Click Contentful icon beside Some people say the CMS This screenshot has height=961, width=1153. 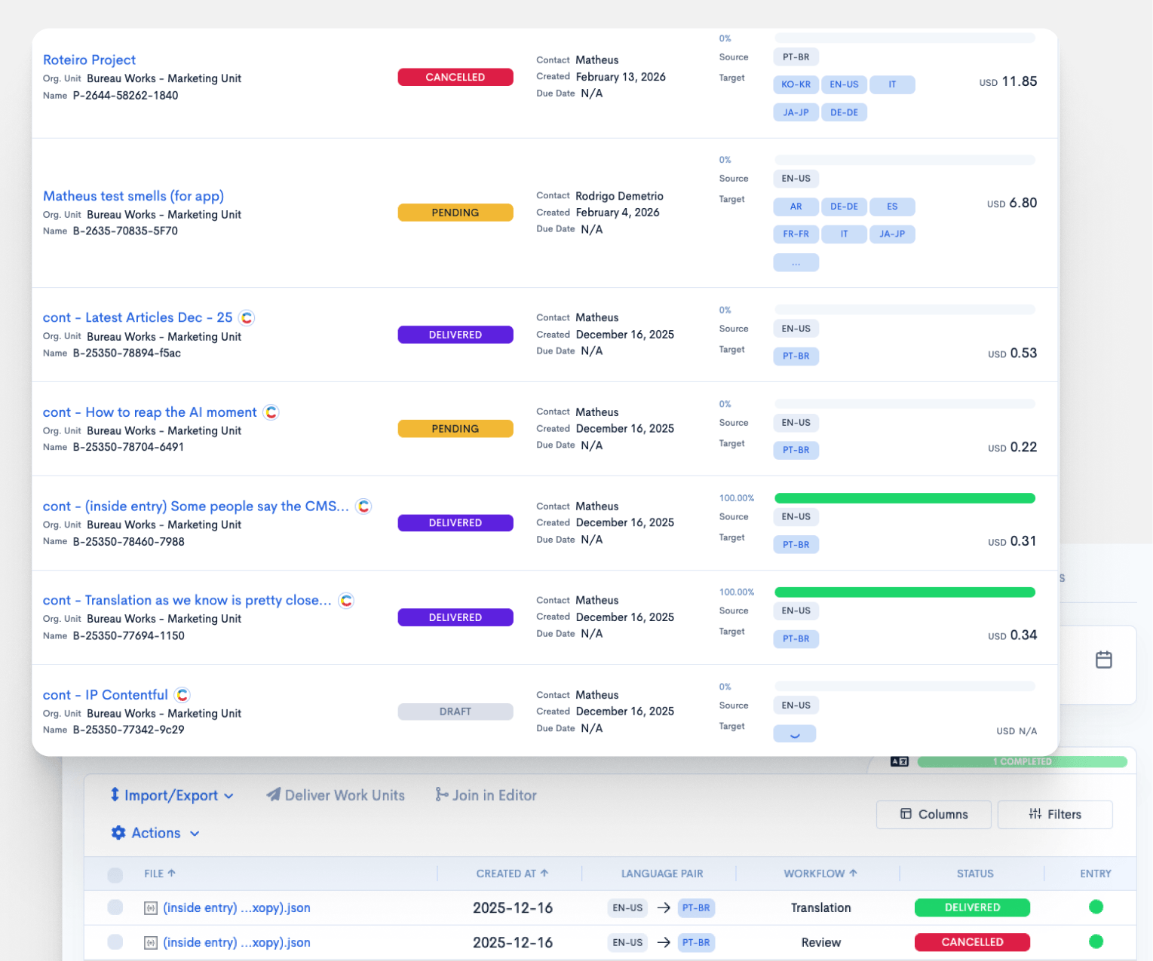coord(363,507)
